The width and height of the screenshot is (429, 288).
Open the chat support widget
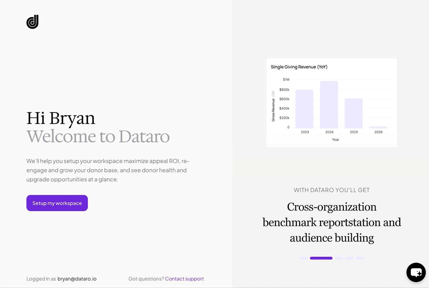(416, 272)
